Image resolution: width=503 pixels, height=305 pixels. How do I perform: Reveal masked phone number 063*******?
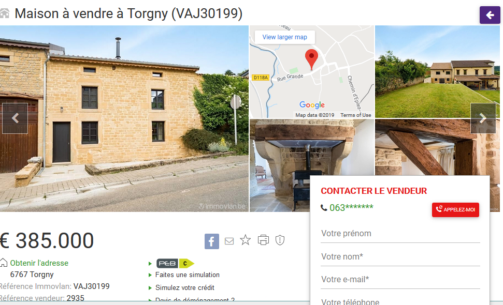click(351, 208)
